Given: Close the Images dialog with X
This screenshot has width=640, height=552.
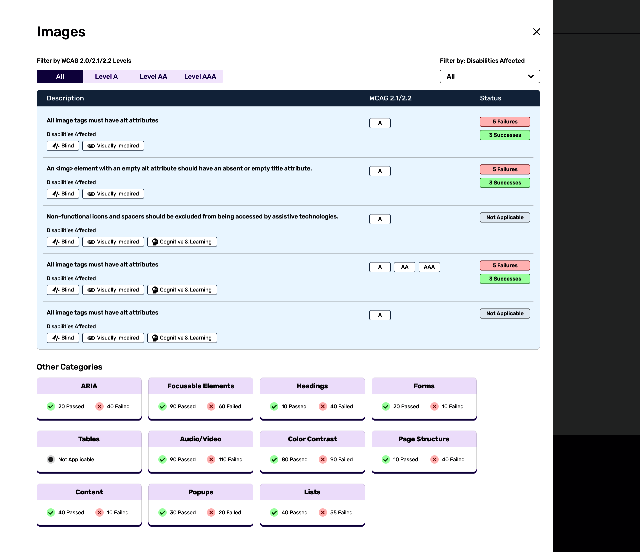Looking at the screenshot, I should pos(536,32).
